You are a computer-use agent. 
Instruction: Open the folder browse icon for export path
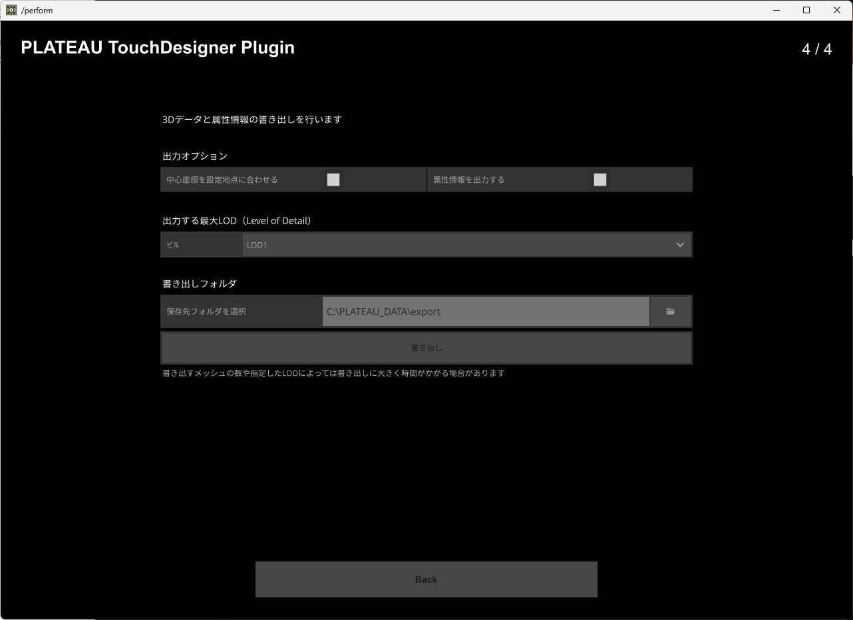(x=671, y=311)
